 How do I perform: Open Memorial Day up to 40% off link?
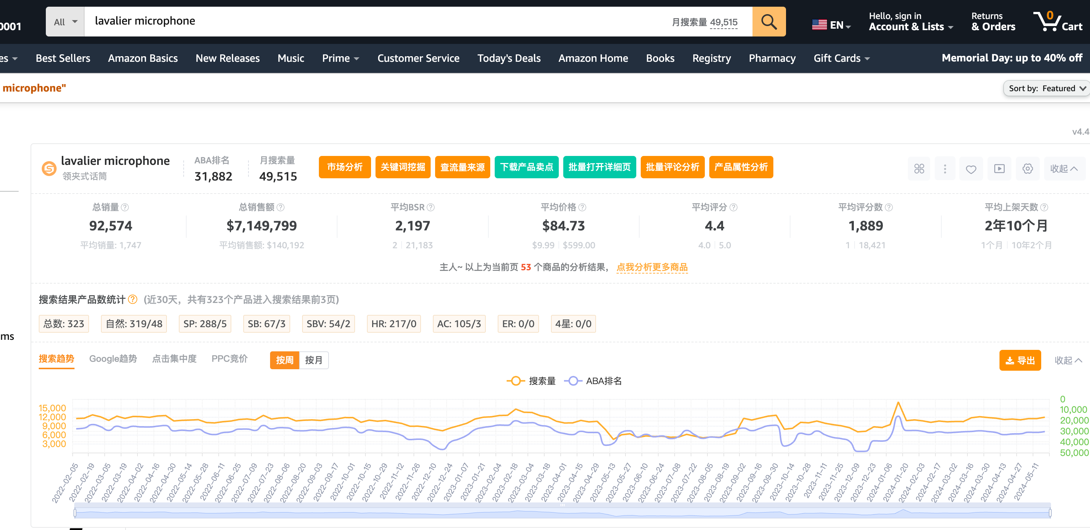click(1012, 58)
